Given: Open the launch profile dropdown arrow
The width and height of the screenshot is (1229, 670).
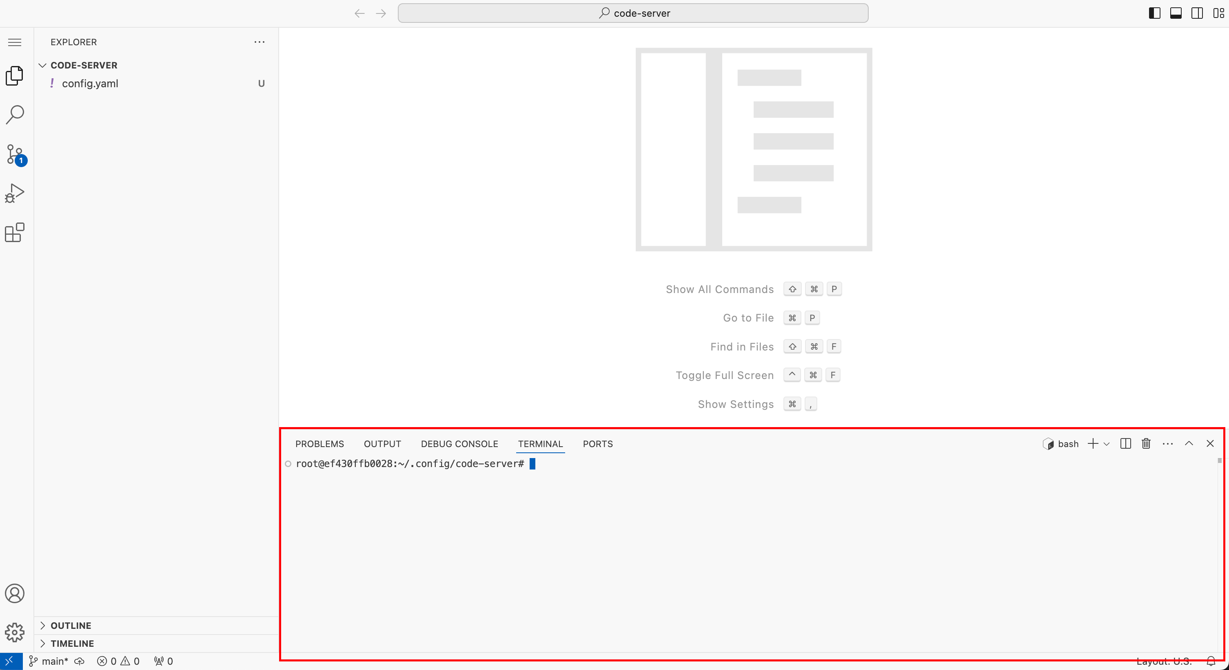Looking at the screenshot, I should [x=1107, y=444].
